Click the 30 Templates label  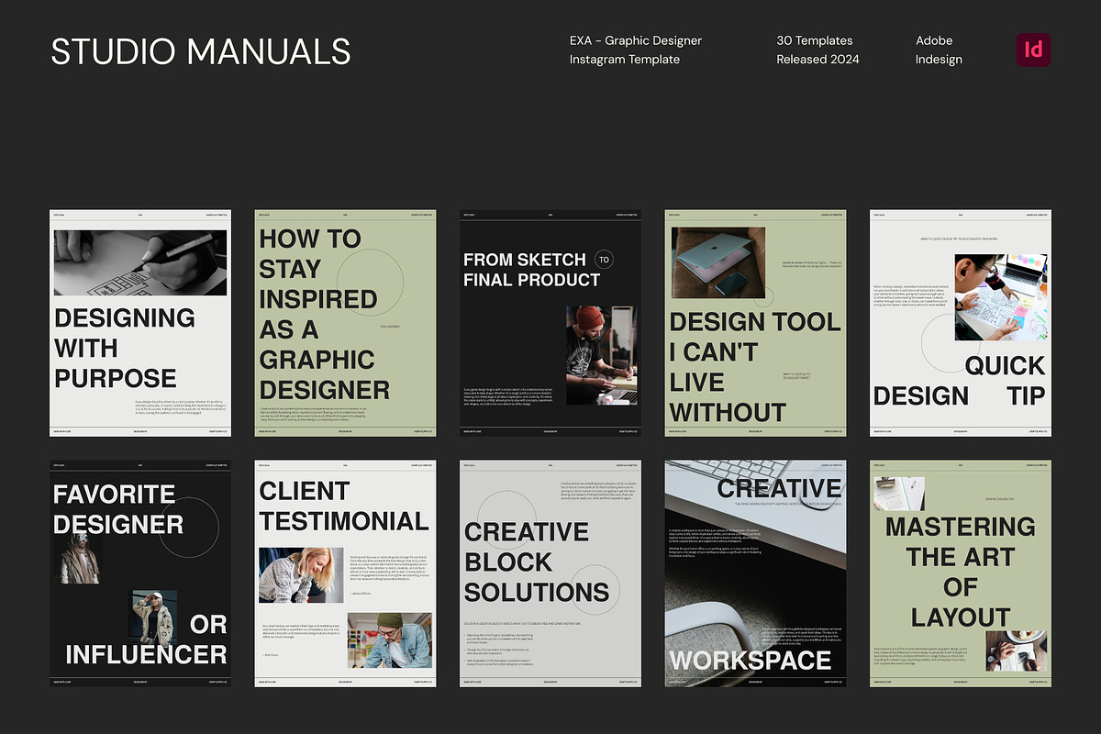tap(814, 40)
